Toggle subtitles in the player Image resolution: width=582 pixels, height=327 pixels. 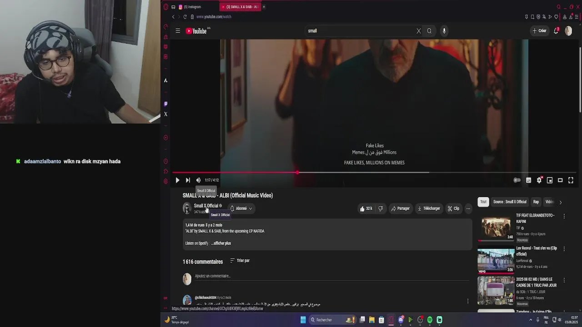[528, 180]
